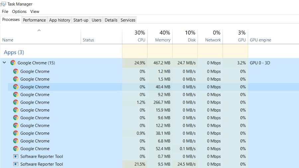This screenshot has width=299, height=168.
Task: Click the 15.9 MB memory value
Action: (x=163, y=110)
